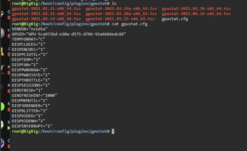
Task: Click the purple circular container icon beside O
Action: (x=2, y=143)
